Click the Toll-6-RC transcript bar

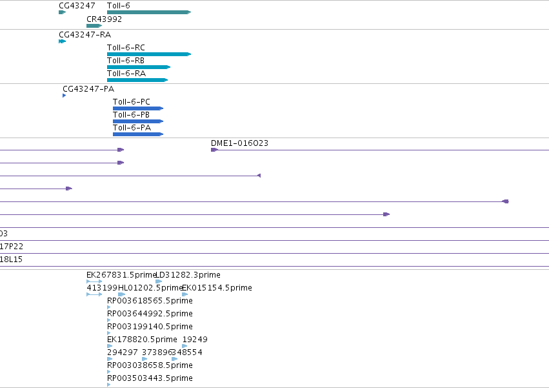coord(149,54)
